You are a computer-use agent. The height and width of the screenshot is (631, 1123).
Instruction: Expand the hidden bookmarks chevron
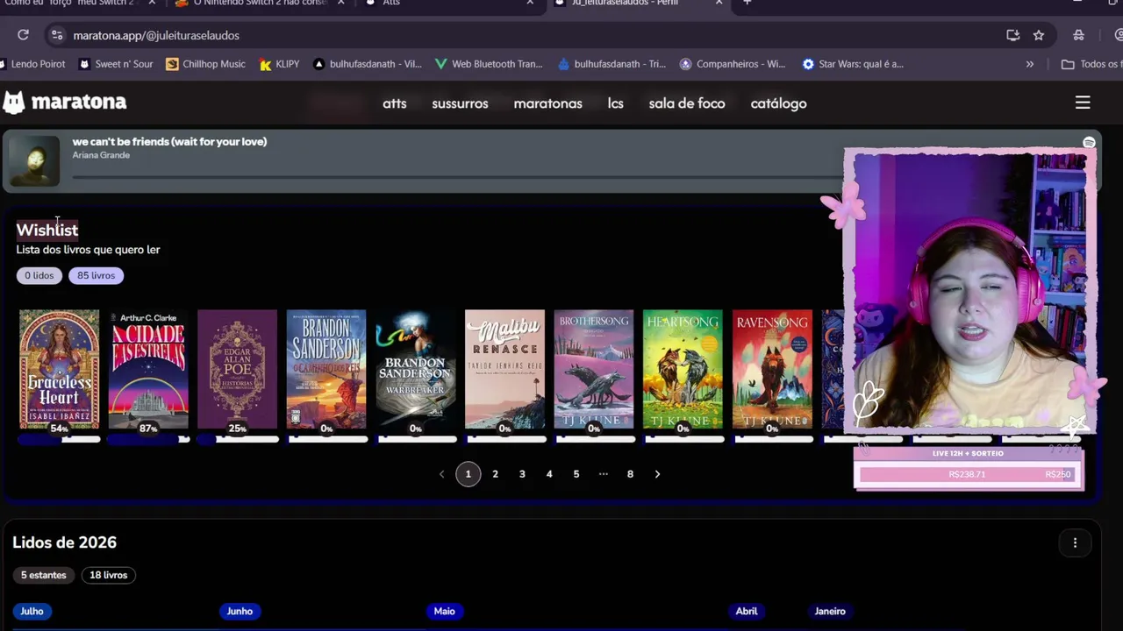(x=1030, y=64)
